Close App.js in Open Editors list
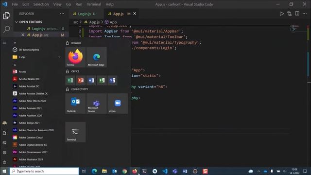This screenshot has height=175, width=311. point(23,35)
